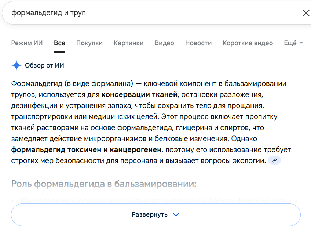Click the chevron arrow beside Развернуть
Viewport: 311px width, 228px height.
pyautogui.click(x=176, y=215)
